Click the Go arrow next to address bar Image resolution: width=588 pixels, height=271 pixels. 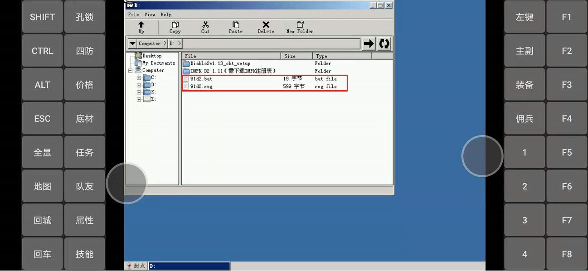click(369, 44)
